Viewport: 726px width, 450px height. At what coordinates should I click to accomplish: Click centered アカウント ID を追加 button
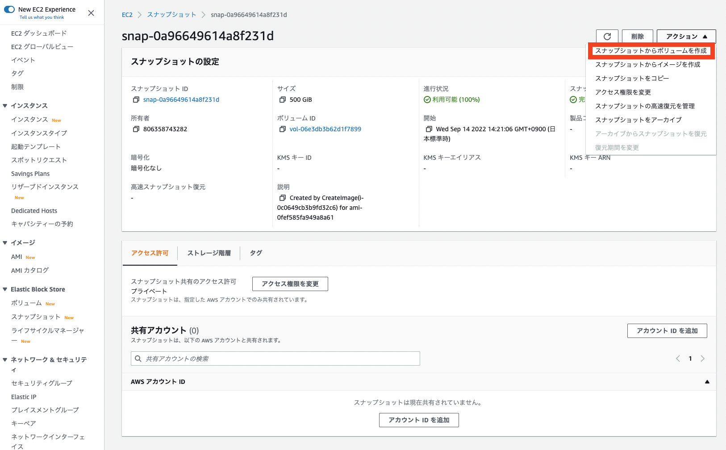tap(419, 420)
